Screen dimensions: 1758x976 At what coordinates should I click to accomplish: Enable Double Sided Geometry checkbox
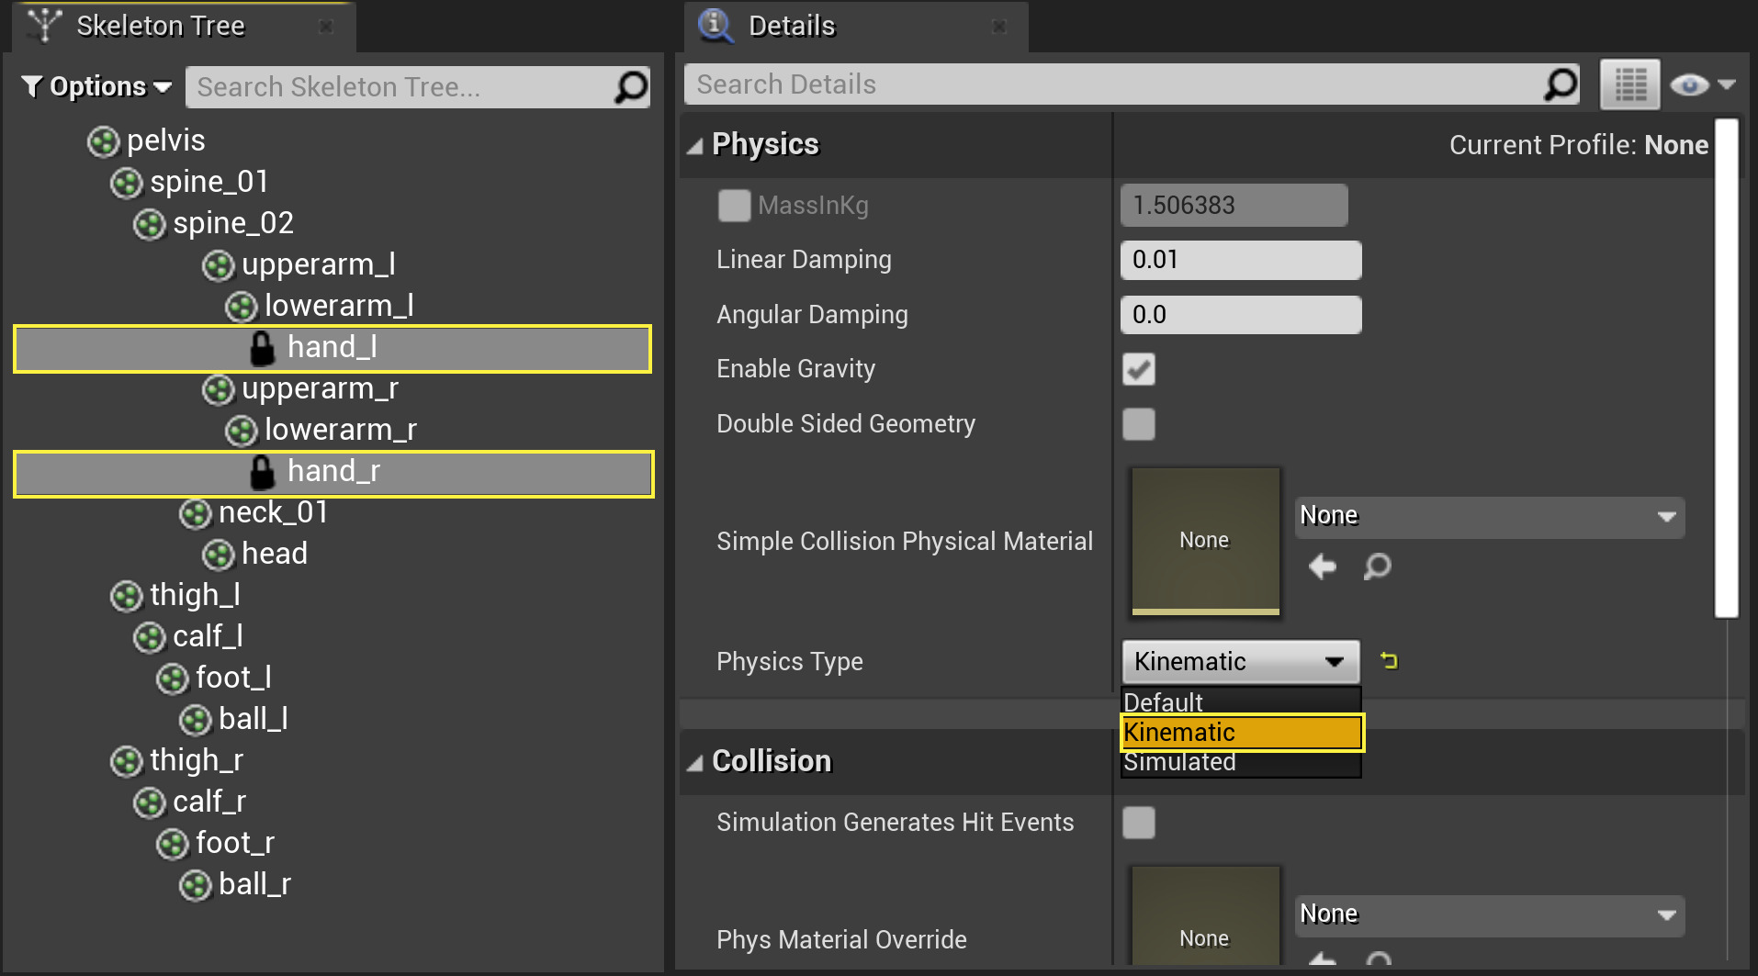click(x=1138, y=424)
